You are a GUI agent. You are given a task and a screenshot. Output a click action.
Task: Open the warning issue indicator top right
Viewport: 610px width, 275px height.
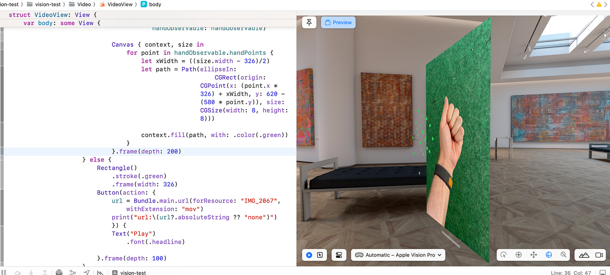tap(599, 4)
